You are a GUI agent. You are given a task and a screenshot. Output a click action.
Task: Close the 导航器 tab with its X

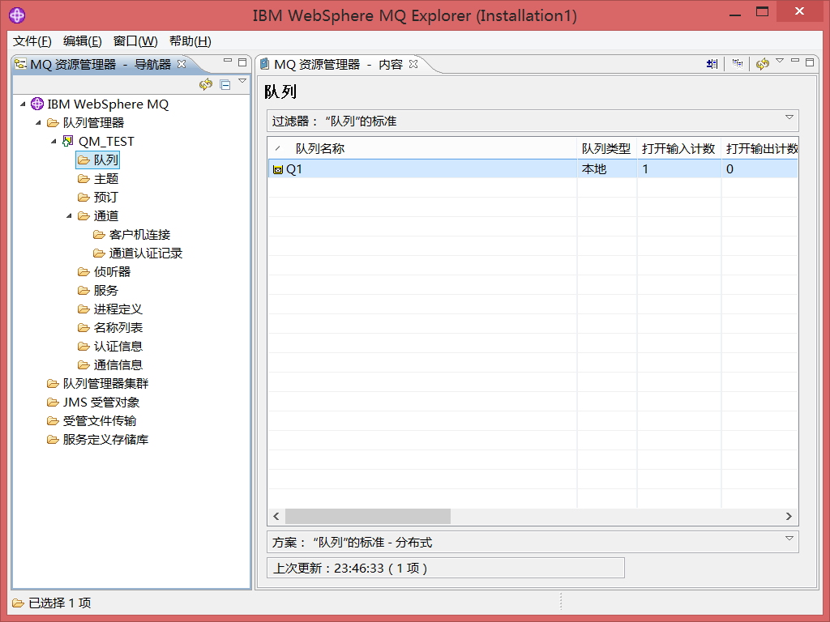[x=182, y=64]
